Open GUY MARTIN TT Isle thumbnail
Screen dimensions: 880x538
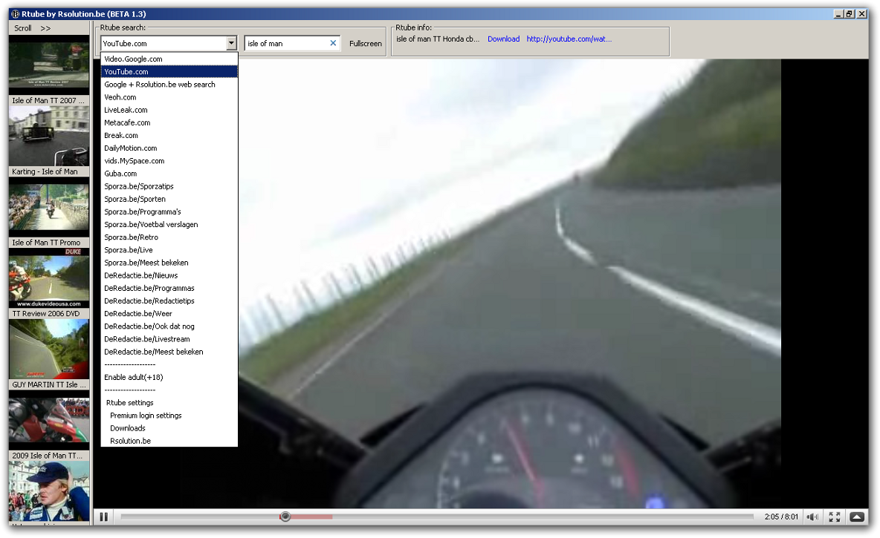pos(49,349)
